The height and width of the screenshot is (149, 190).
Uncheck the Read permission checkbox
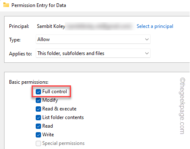click(38, 126)
